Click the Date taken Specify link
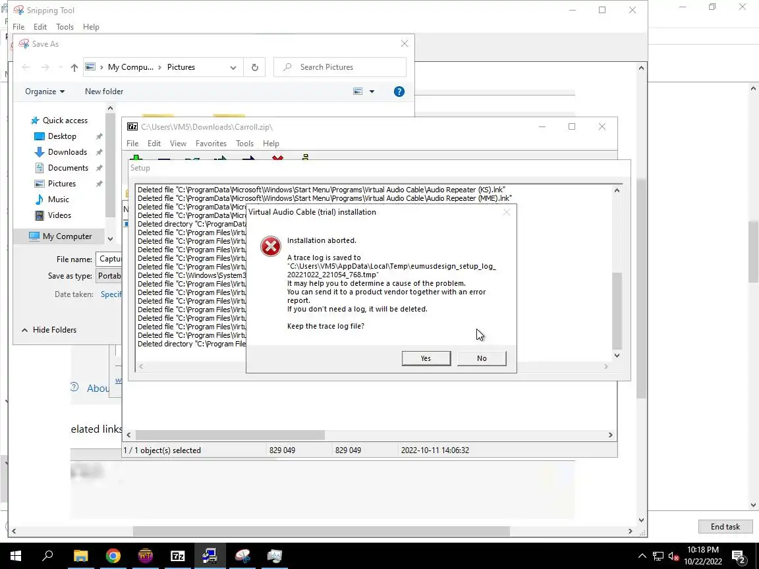The height and width of the screenshot is (569, 759). (111, 294)
